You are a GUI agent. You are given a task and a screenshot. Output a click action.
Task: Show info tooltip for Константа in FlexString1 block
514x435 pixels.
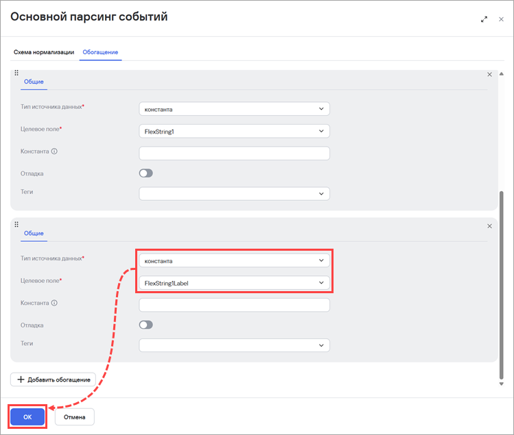coord(54,151)
